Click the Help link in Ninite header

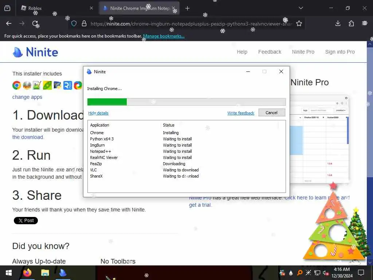(x=242, y=52)
